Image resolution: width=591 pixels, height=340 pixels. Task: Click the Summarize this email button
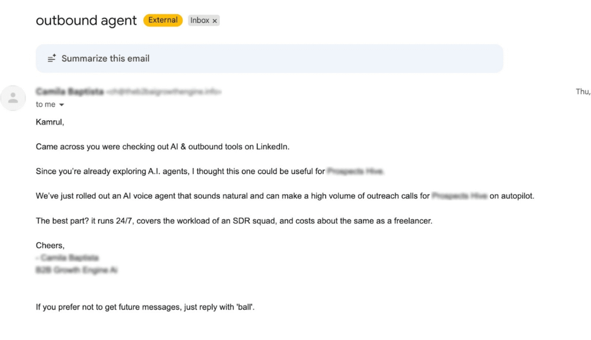click(105, 58)
